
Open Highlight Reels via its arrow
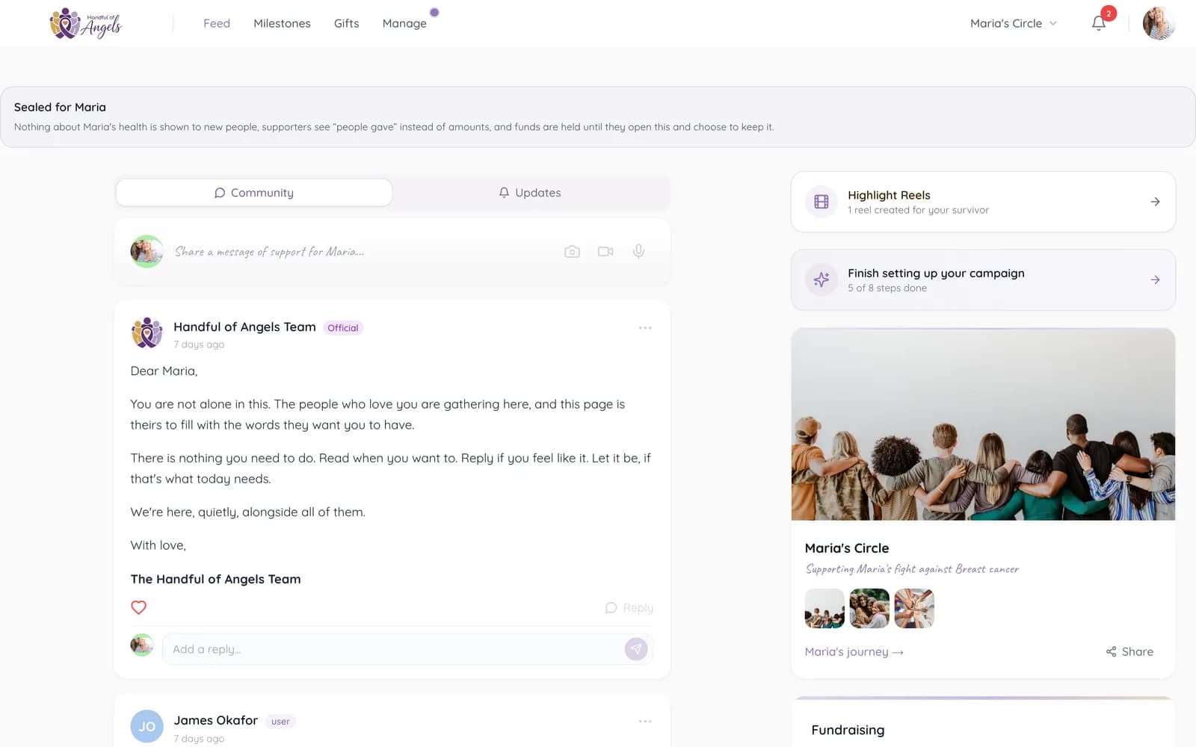coord(1155,202)
